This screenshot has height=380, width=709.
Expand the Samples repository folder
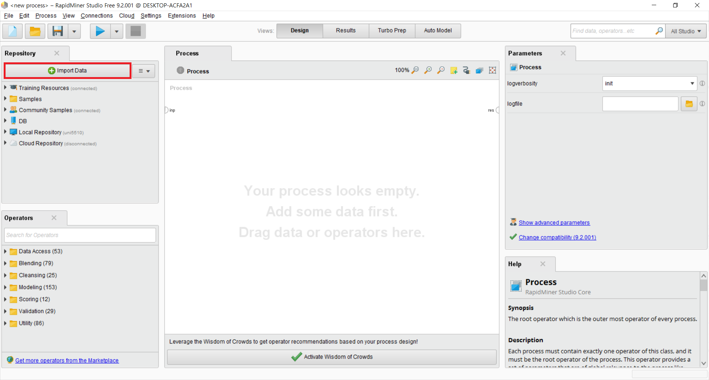point(5,99)
